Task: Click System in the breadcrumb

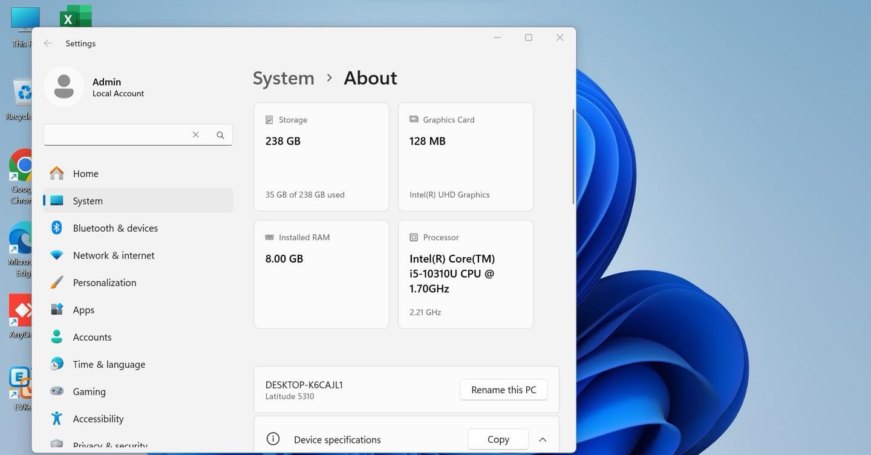Action: pyautogui.click(x=283, y=78)
